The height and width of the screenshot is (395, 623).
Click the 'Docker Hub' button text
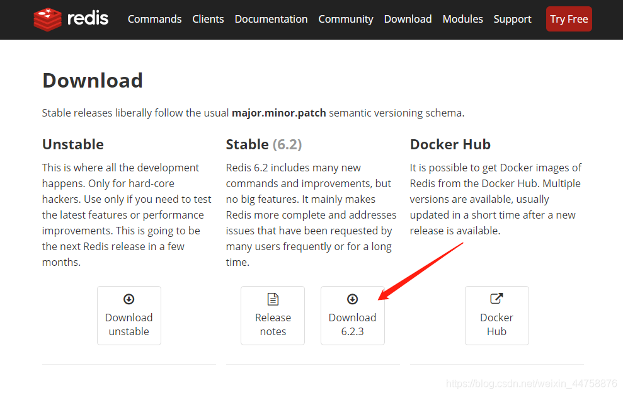[496, 324]
